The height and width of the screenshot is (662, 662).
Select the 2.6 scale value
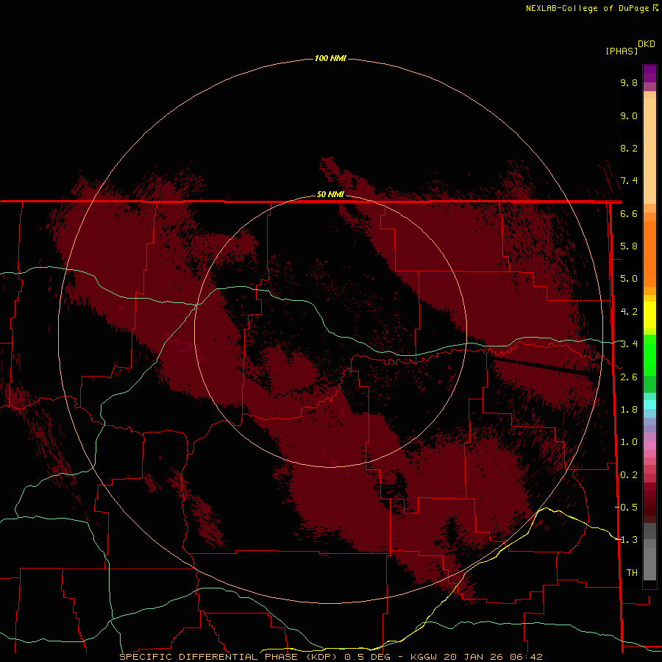tap(629, 377)
